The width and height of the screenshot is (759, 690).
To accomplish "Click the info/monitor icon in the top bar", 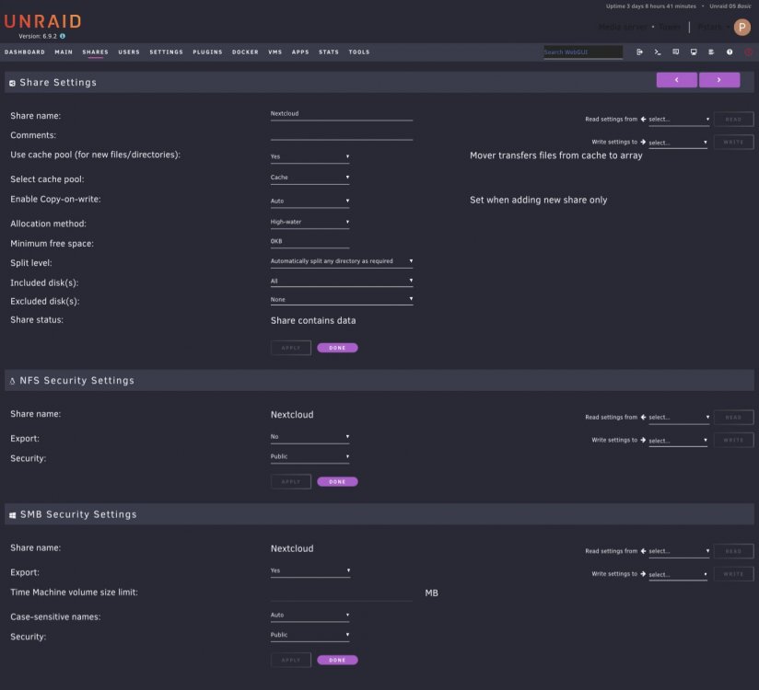I will [x=694, y=52].
